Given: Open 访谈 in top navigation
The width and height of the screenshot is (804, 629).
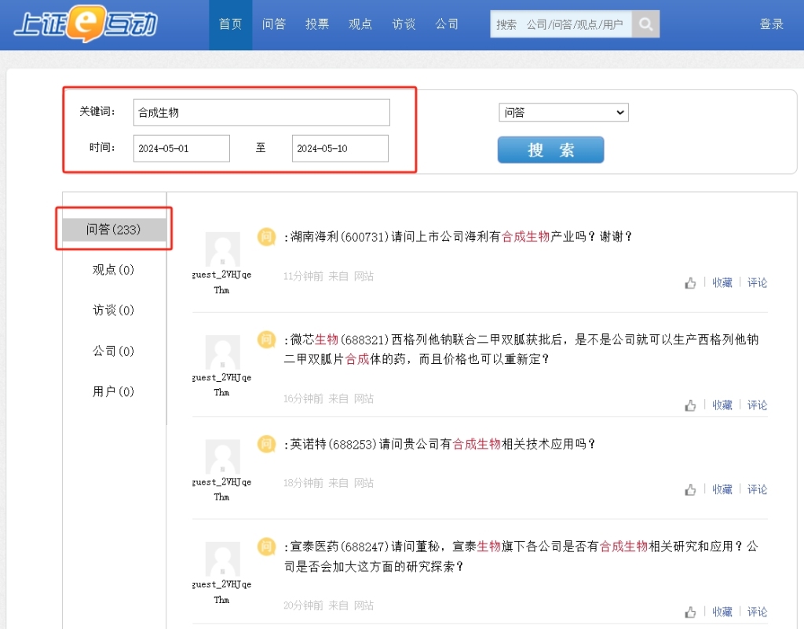Looking at the screenshot, I should pyautogui.click(x=404, y=24).
